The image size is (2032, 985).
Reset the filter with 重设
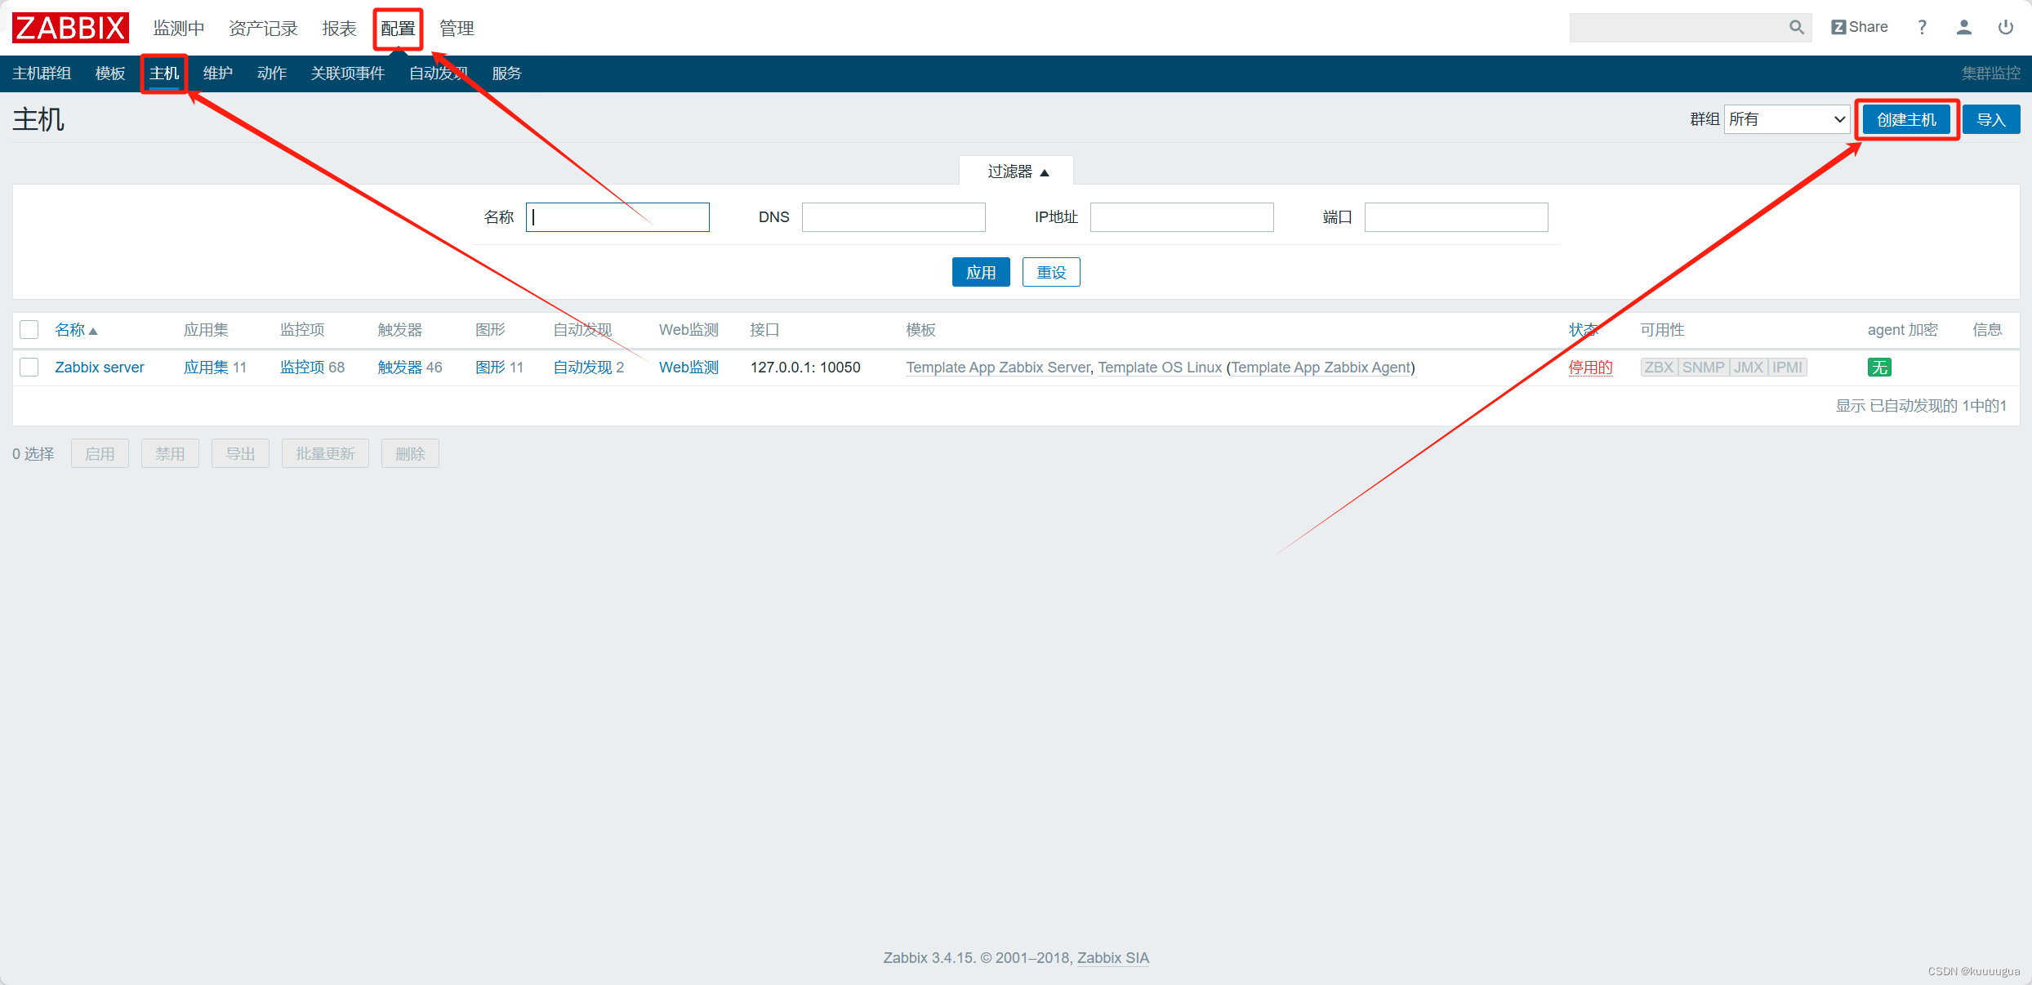1051,272
